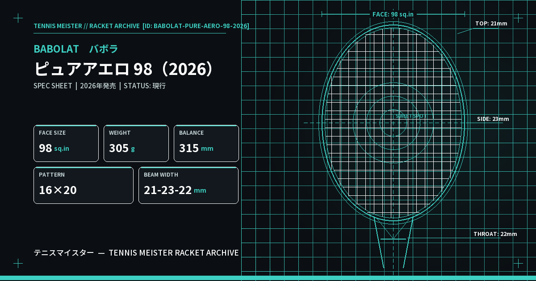Click the SIDE: 23mm annotation

coord(493,119)
